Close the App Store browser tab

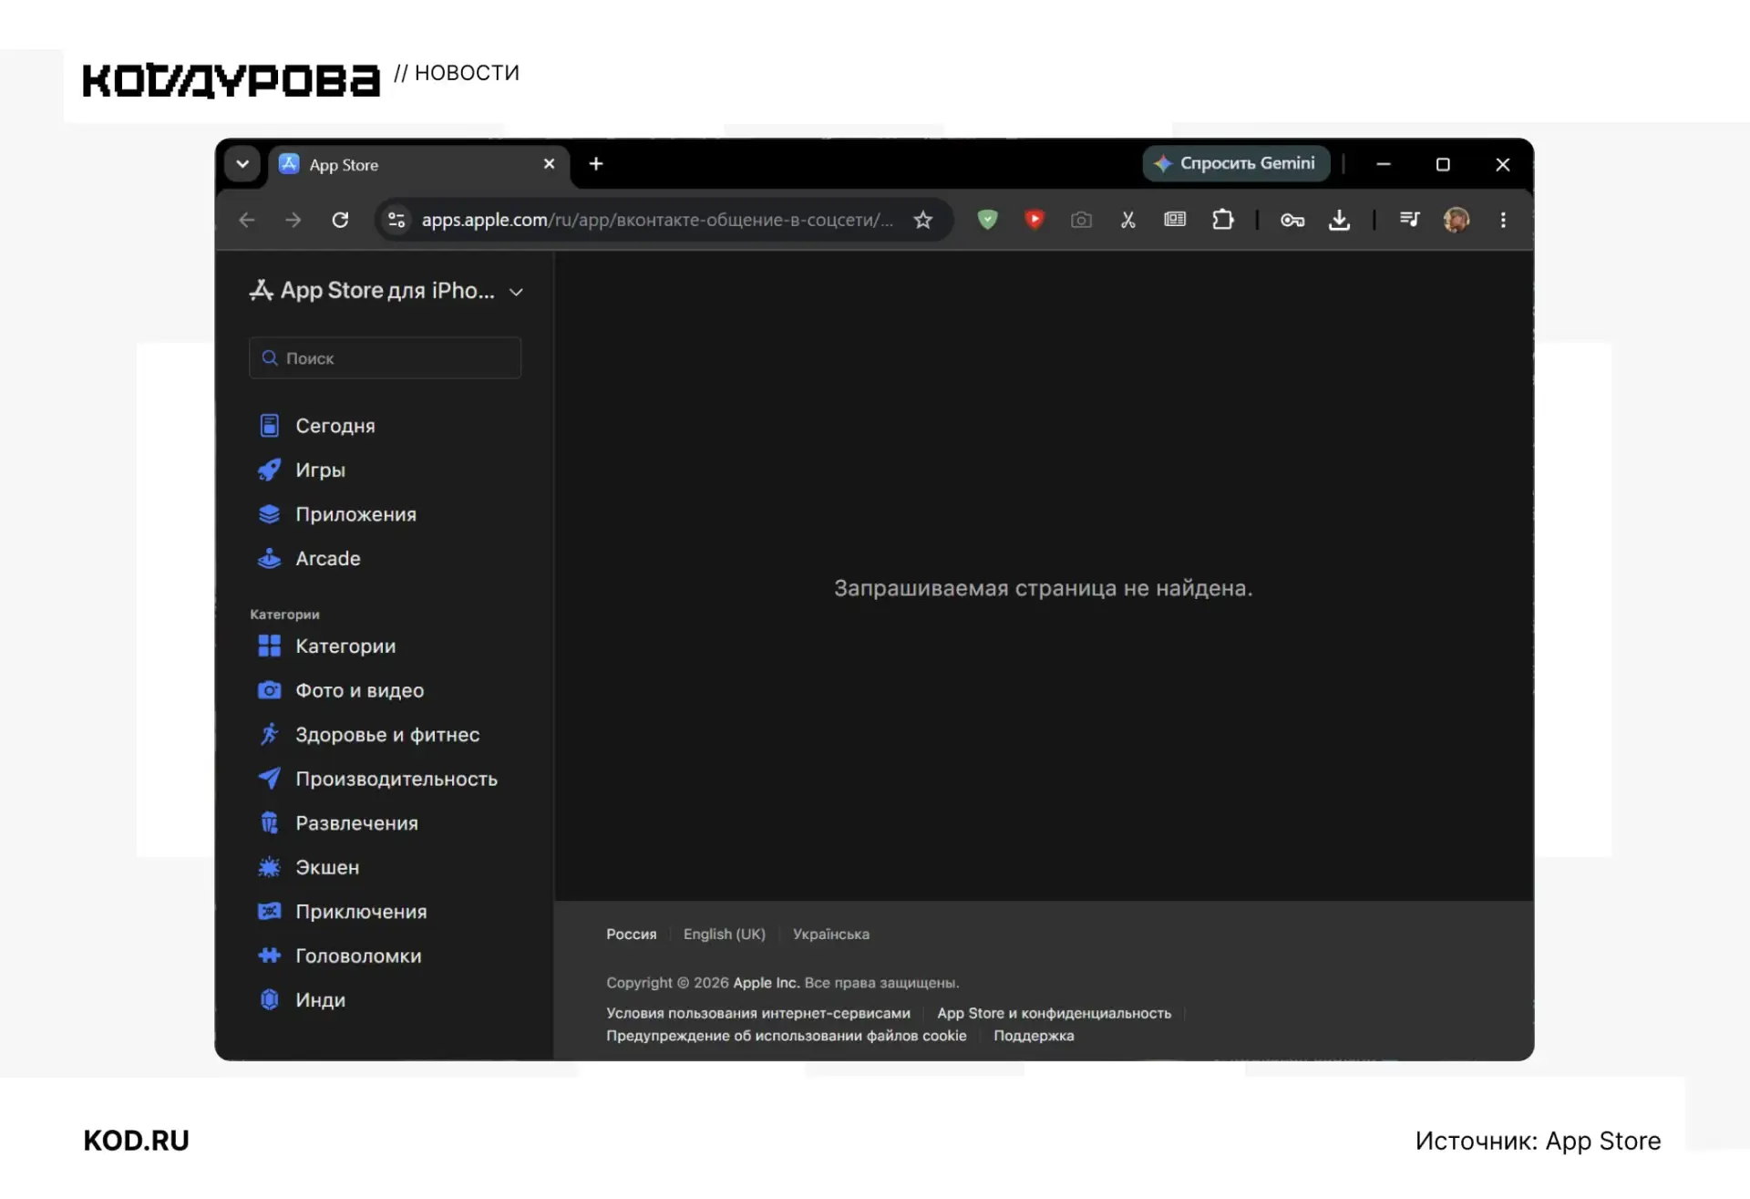pos(549,164)
